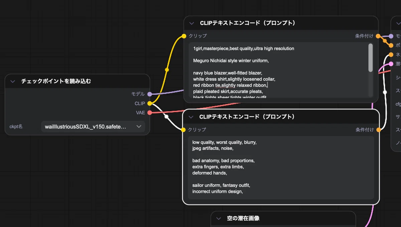Viewport: 401px width, 227px height.
Task: Click the line "red ribbon tie,slightly relaxed ribbon,"
Action: pyautogui.click(x=231, y=85)
